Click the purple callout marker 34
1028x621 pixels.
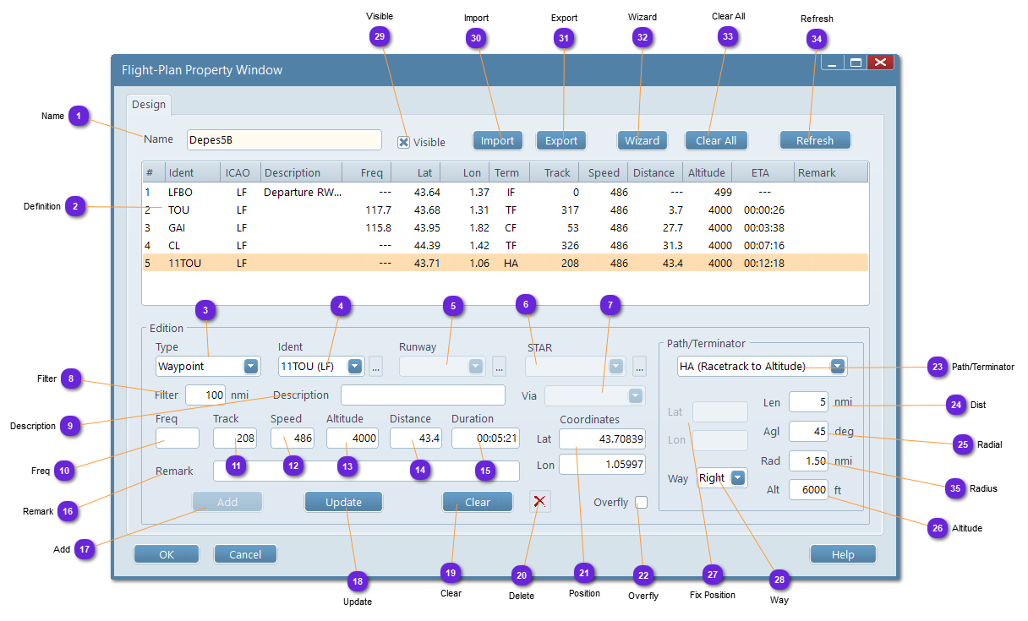816,39
